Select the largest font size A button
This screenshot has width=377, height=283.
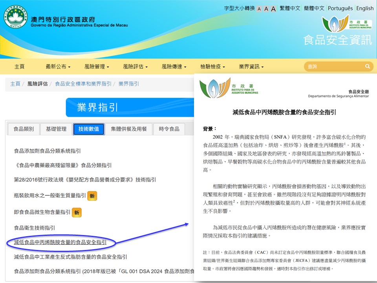pyautogui.click(x=273, y=9)
